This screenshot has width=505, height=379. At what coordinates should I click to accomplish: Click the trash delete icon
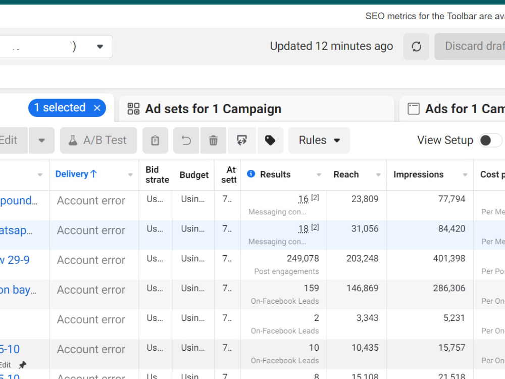(x=213, y=140)
